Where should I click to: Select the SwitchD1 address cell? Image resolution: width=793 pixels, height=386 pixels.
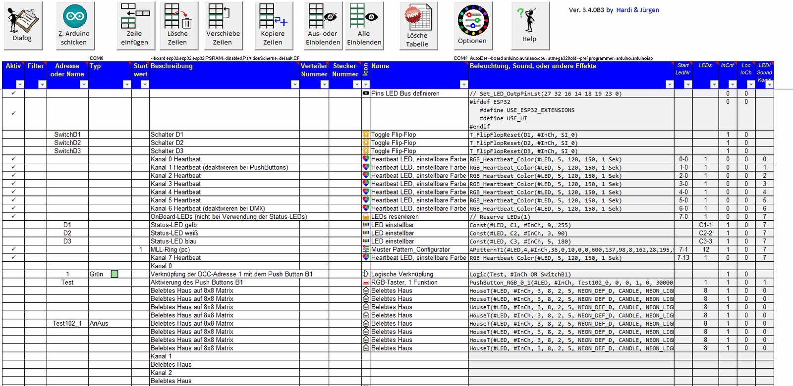(67, 135)
